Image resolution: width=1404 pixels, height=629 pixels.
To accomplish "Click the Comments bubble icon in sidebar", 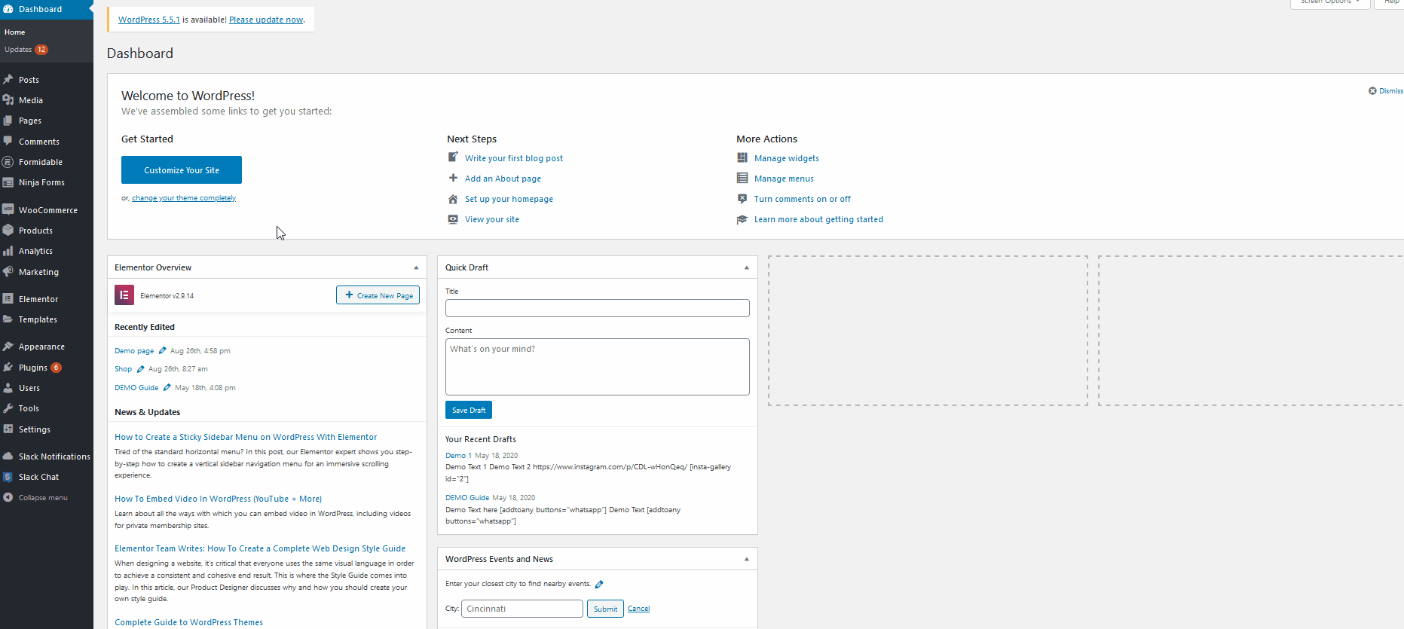I will point(8,141).
